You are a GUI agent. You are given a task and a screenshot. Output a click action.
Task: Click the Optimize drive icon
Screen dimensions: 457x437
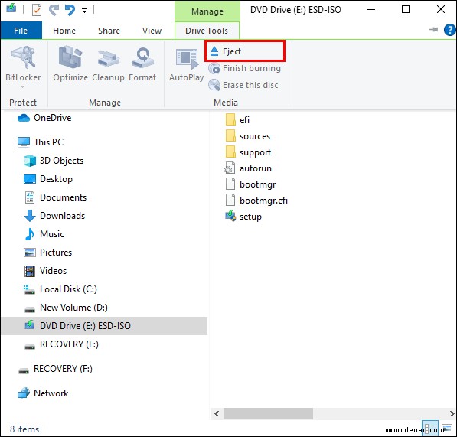[70, 57]
